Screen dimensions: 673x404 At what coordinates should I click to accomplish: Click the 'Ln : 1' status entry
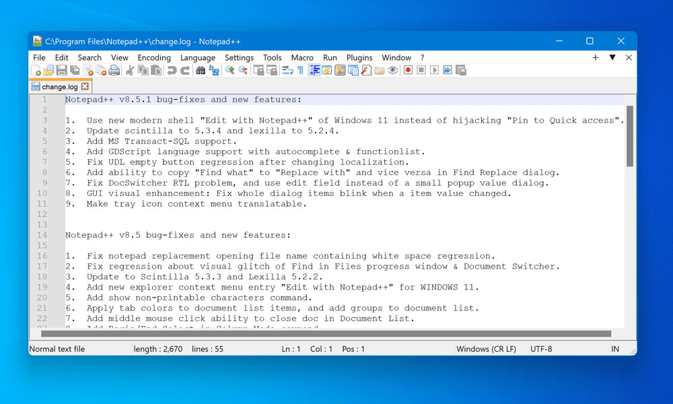[291, 349]
